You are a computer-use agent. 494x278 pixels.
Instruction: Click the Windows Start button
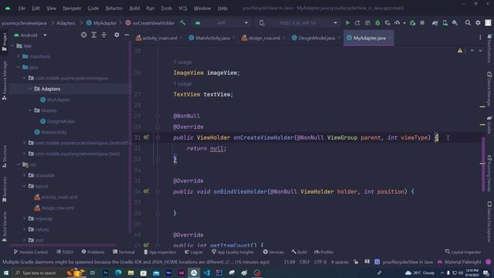6,273
